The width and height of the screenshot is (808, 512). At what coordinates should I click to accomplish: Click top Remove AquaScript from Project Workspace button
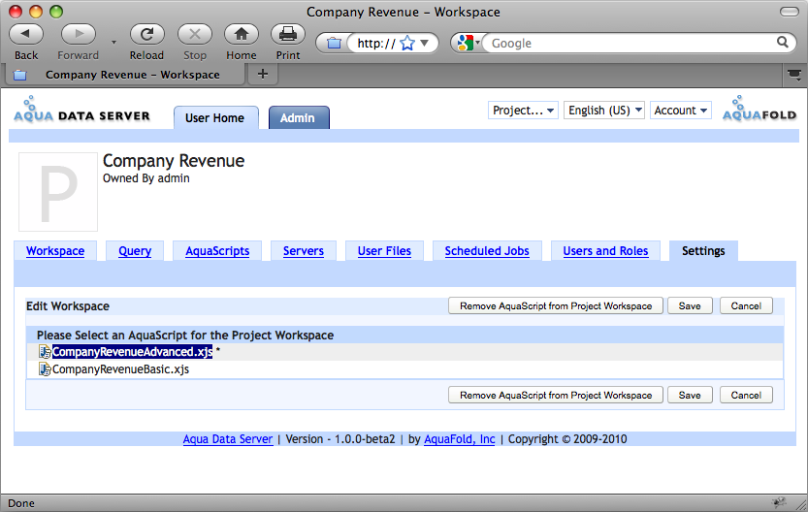[556, 306]
